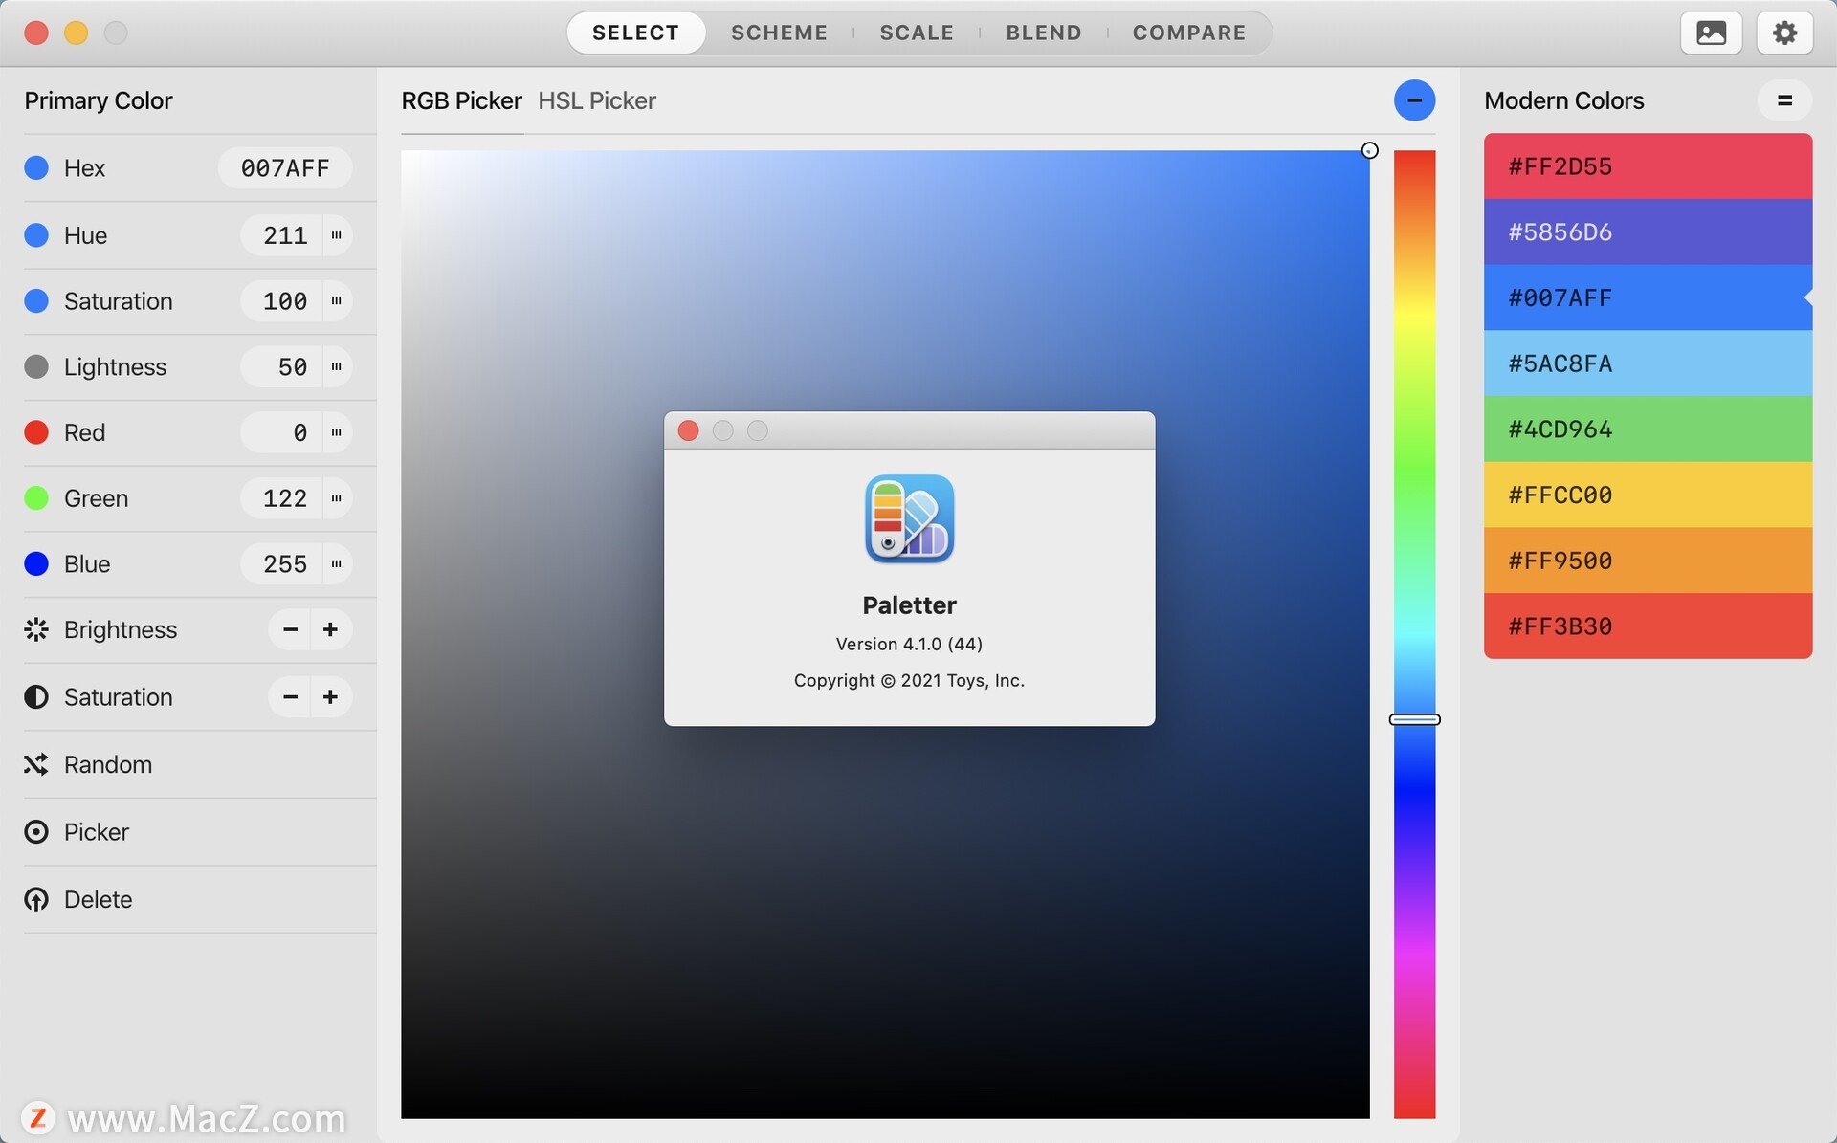Switch to the SELECT mode tab
Image resolution: width=1837 pixels, height=1143 pixels.
(x=635, y=33)
